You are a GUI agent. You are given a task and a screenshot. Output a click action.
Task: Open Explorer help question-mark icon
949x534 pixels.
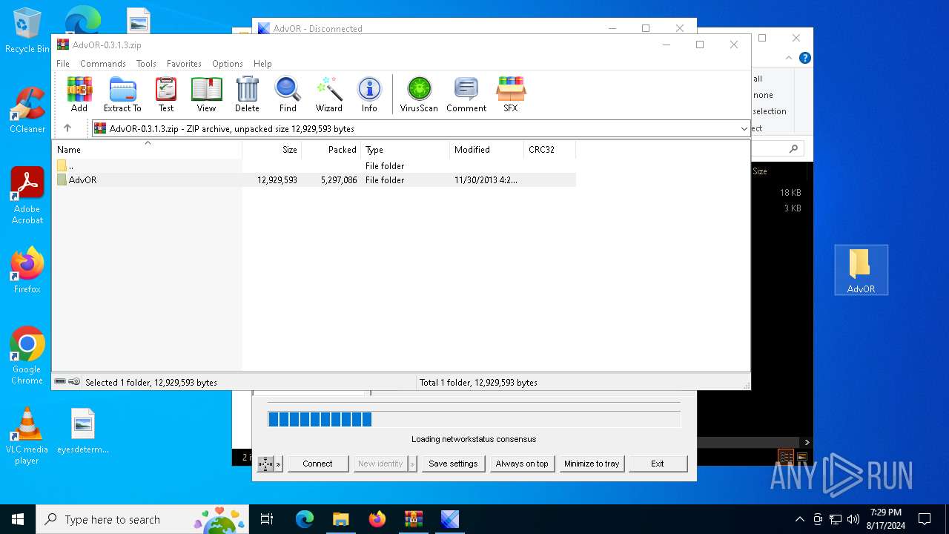805,58
